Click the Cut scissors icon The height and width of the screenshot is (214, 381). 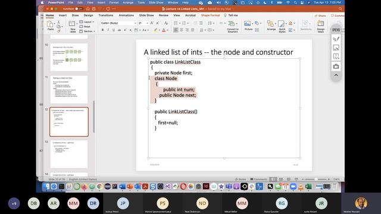[x=58, y=22]
